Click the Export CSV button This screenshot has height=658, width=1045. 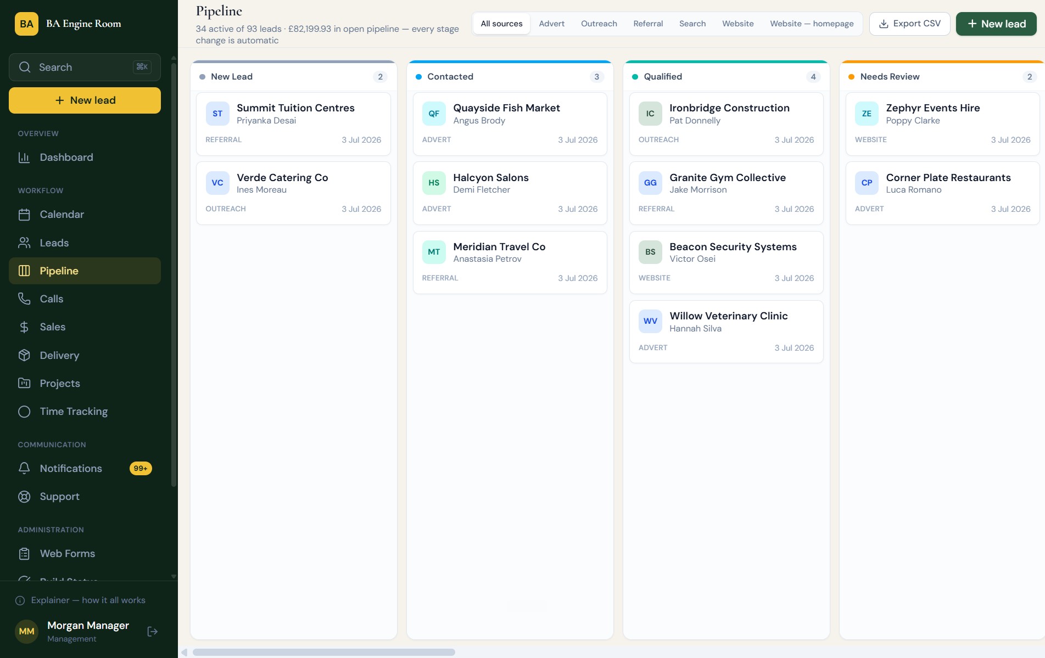909,24
